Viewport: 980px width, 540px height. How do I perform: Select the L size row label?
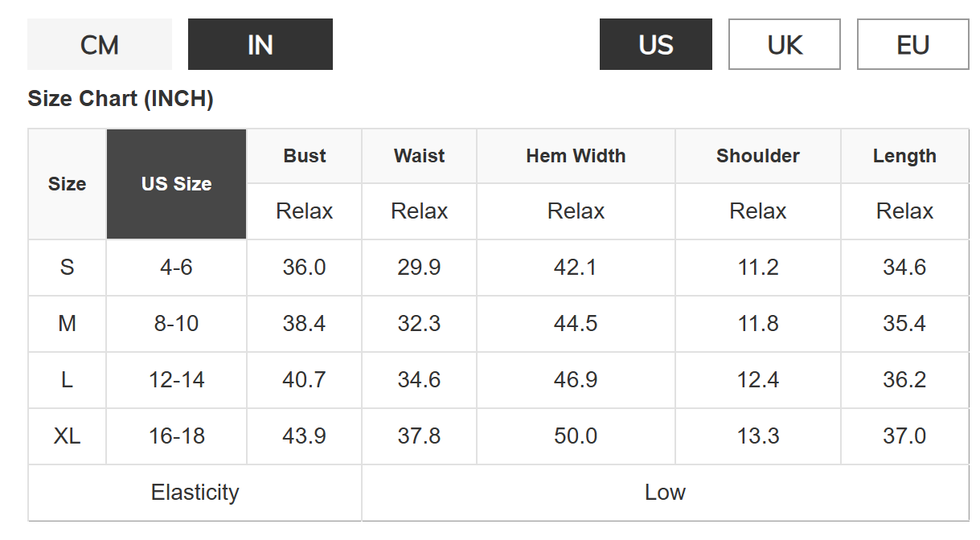coord(67,380)
